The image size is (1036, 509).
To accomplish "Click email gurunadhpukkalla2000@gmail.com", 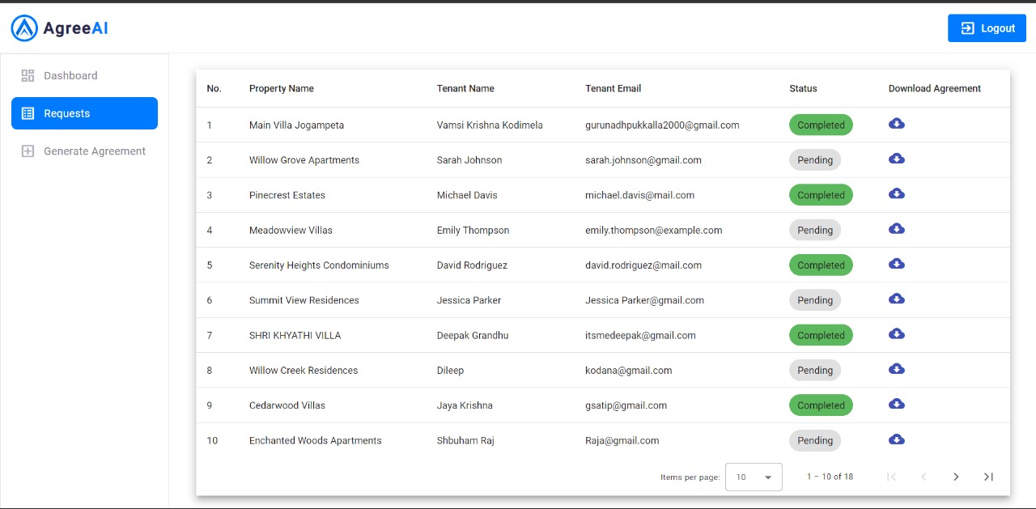I will tap(662, 125).
